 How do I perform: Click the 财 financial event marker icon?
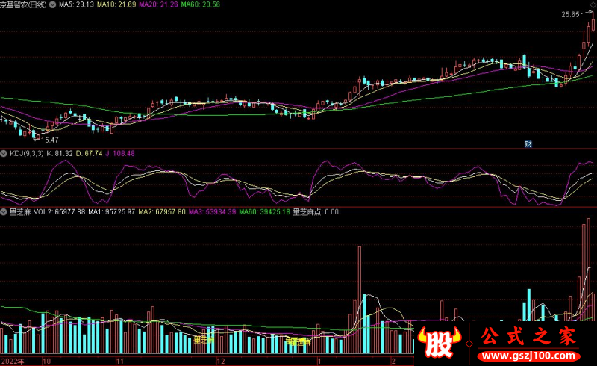click(x=528, y=143)
